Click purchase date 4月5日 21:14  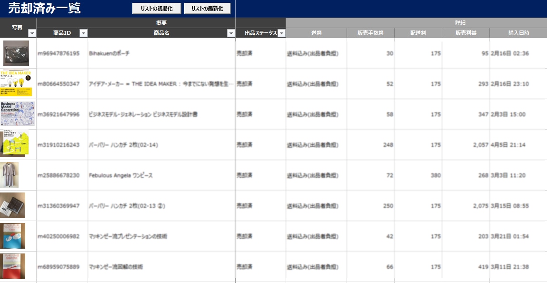tap(508, 145)
